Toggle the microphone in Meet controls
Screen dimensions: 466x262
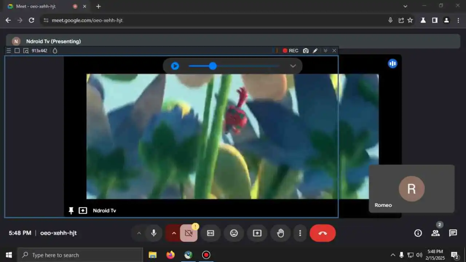[154, 233]
